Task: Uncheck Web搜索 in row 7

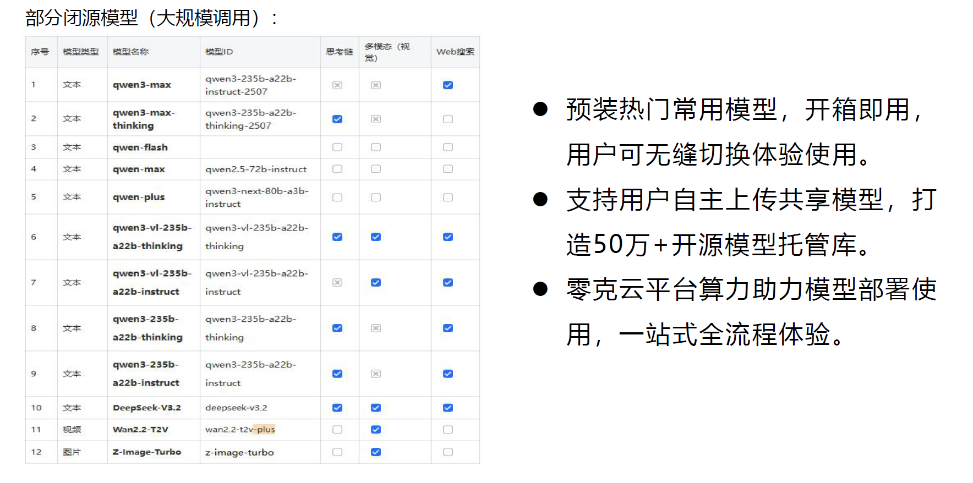Action: pyautogui.click(x=448, y=283)
